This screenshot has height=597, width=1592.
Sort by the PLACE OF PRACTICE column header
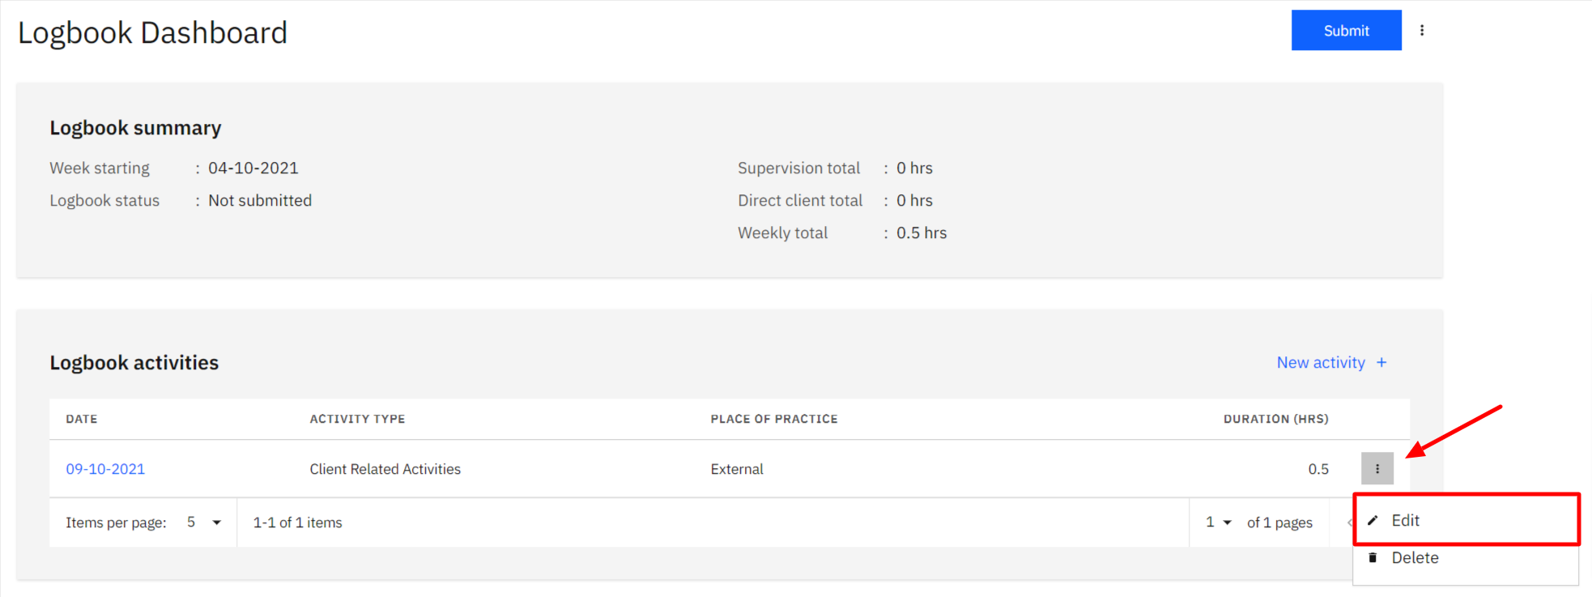(x=774, y=419)
